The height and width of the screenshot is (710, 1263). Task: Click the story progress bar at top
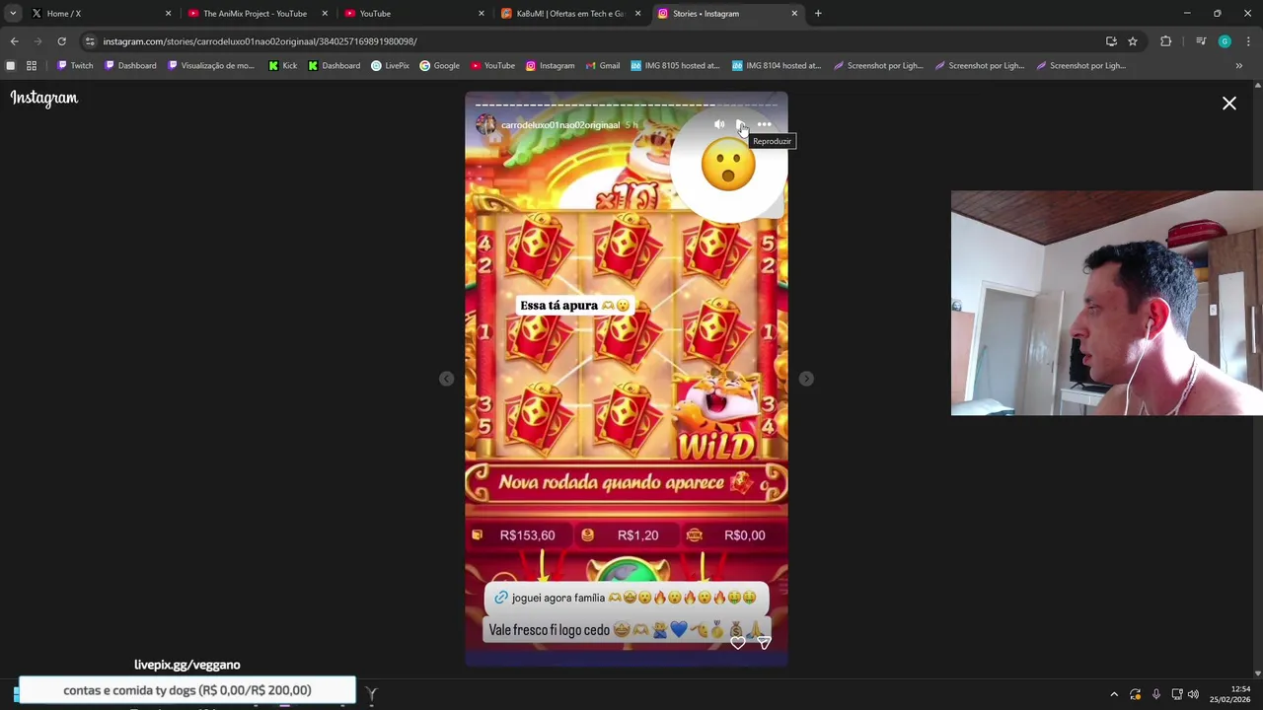[627, 105]
